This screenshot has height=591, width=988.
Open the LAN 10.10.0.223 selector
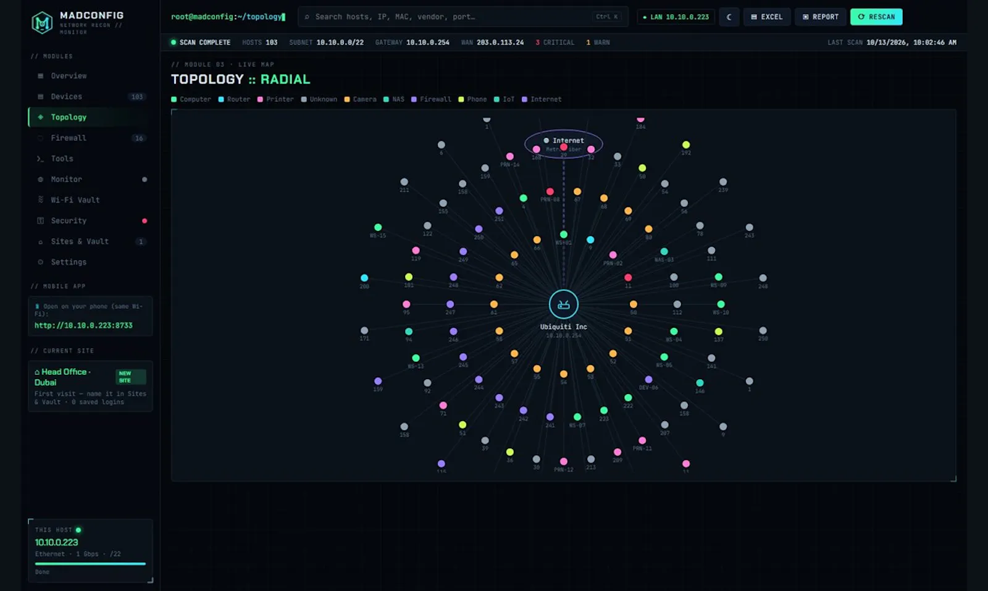click(676, 17)
